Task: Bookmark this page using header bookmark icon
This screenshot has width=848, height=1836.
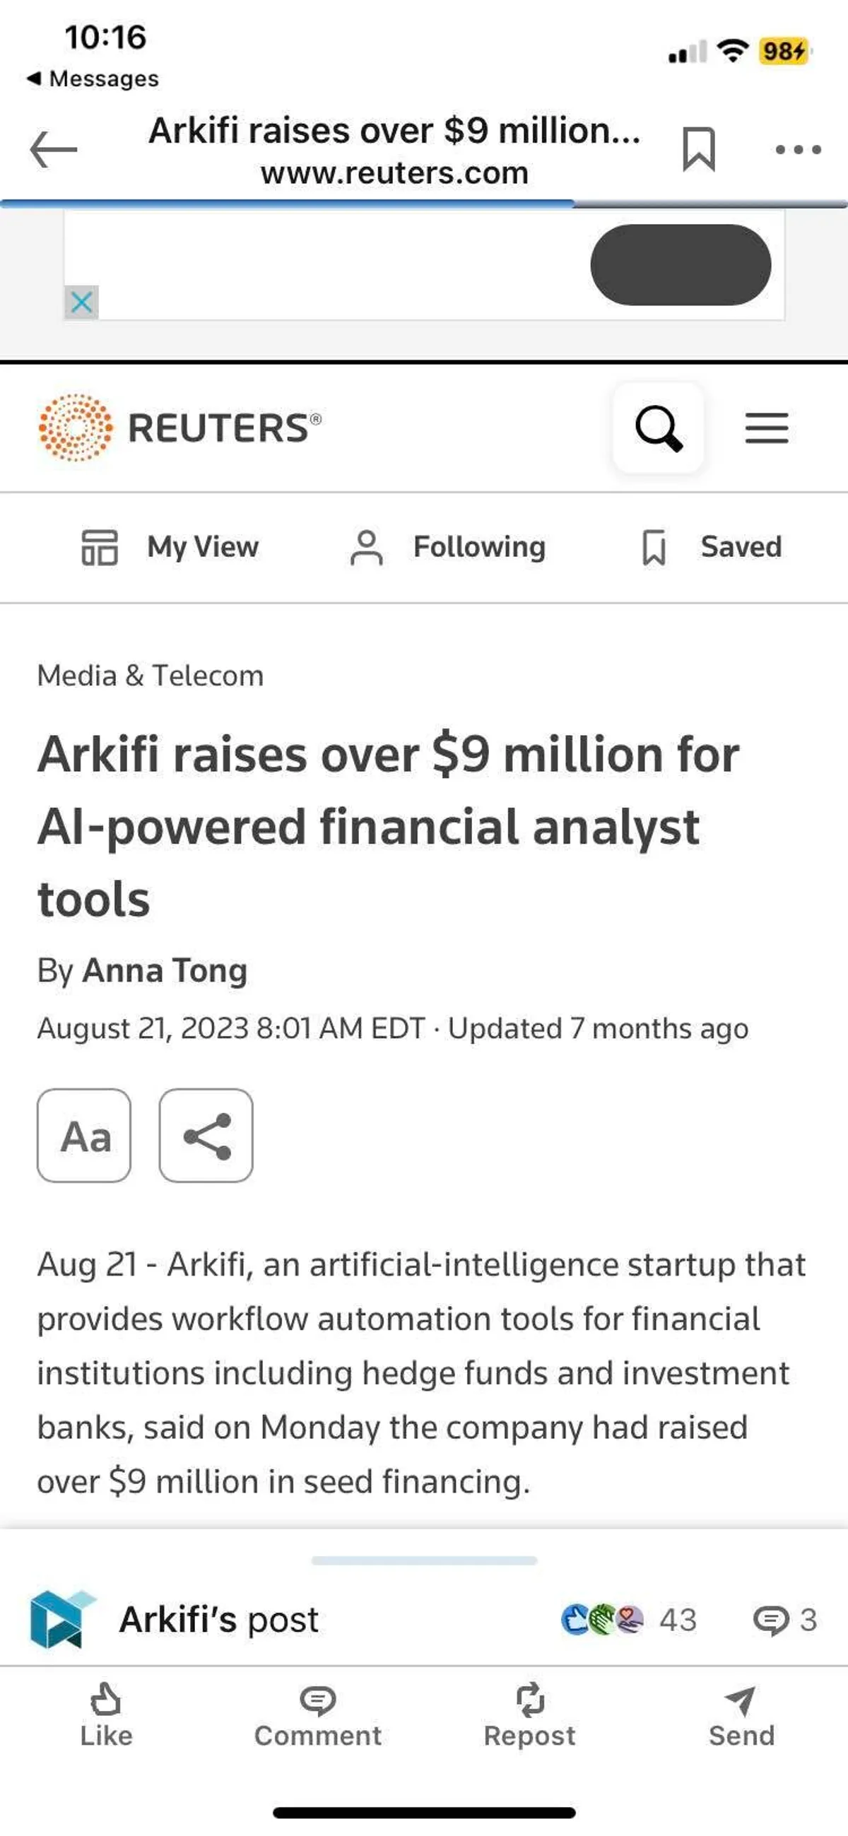Action: [698, 150]
